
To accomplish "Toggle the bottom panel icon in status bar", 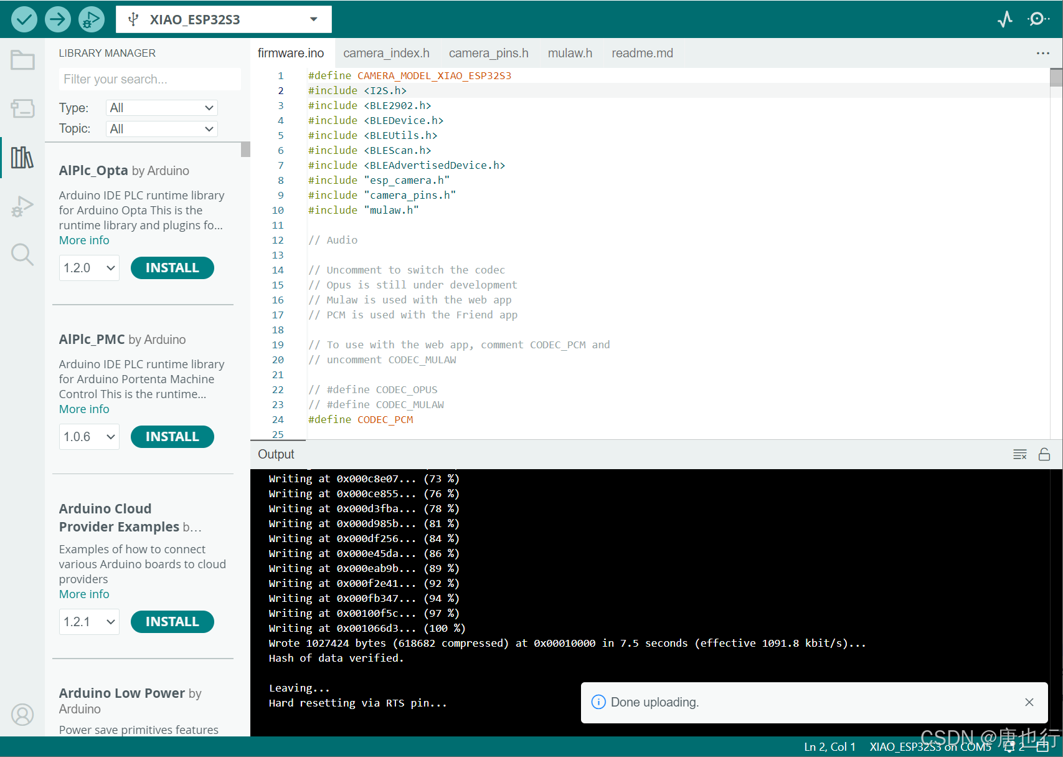I will pyautogui.click(x=1042, y=747).
